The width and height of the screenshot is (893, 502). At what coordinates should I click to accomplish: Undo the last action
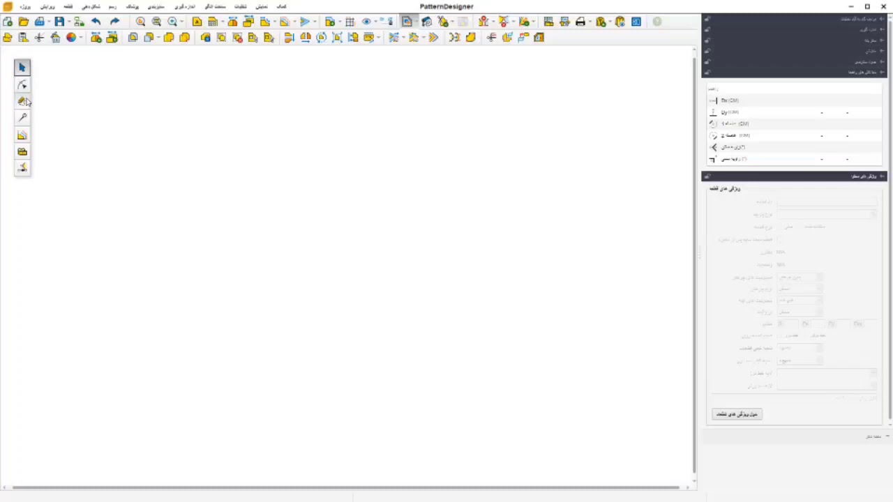[96, 22]
